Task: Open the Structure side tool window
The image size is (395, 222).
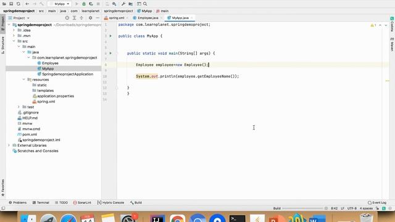Action: (x=2, y=45)
